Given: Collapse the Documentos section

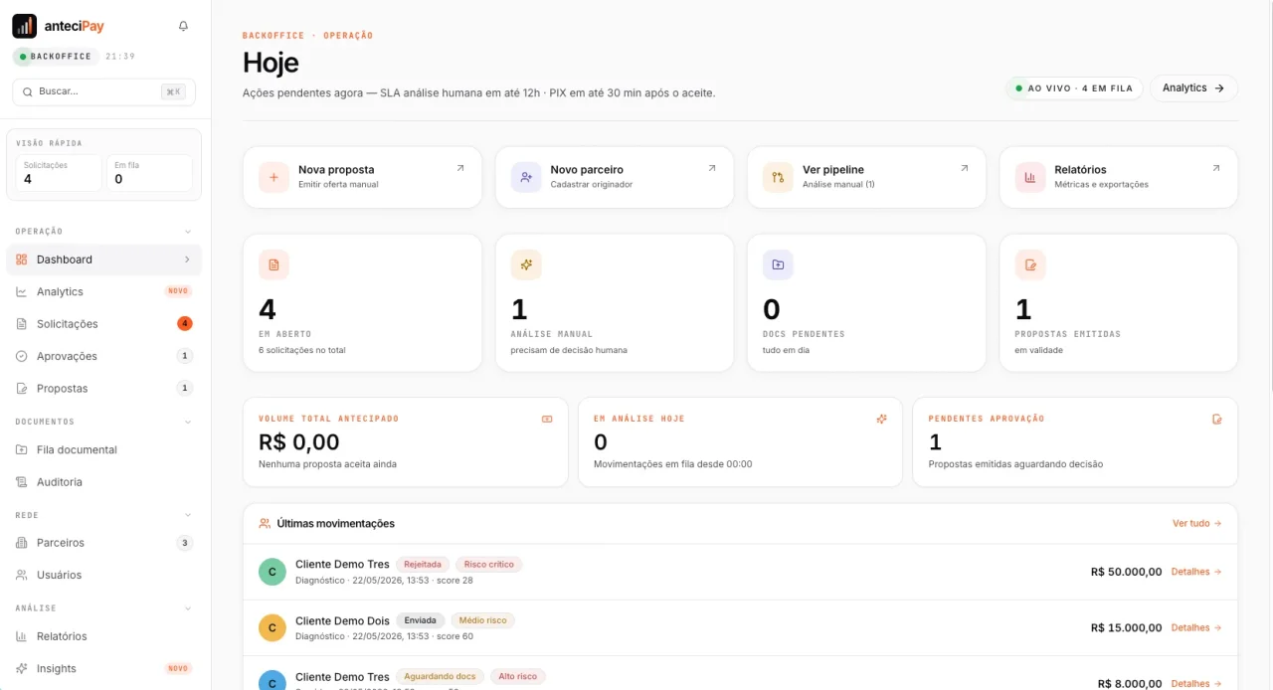Looking at the screenshot, I should (188, 422).
